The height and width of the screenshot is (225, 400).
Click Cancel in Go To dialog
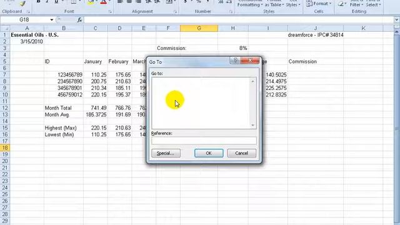(x=241, y=153)
